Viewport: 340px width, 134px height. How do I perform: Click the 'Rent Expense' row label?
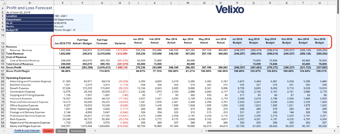(x=18, y=119)
